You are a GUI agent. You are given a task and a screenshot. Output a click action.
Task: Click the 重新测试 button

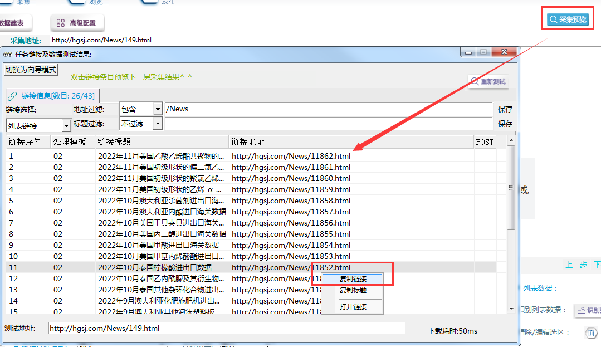click(x=488, y=82)
